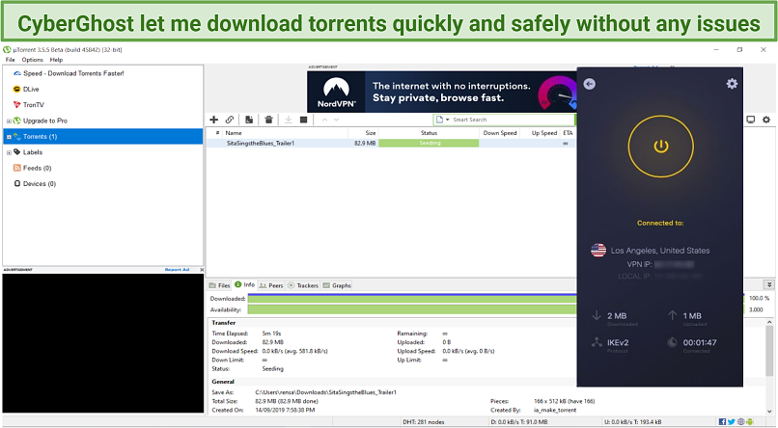778x428 pixels.
Task: Sort by Status column header
Action: (429, 133)
